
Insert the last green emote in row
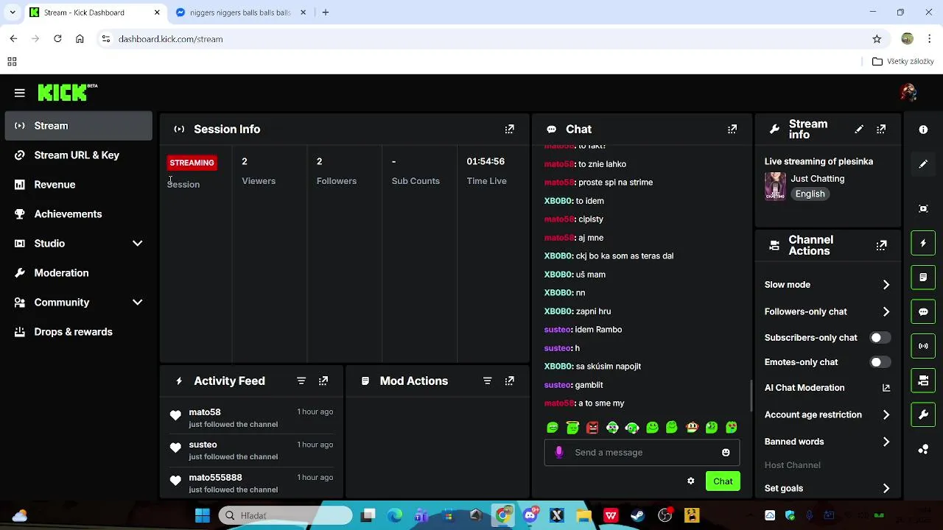(x=731, y=427)
